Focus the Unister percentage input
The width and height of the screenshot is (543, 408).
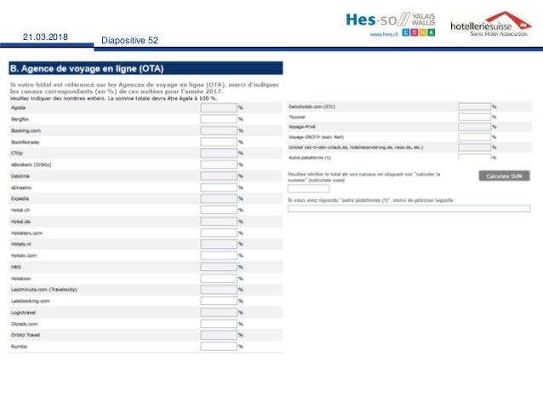point(475,147)
